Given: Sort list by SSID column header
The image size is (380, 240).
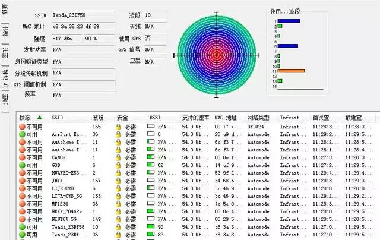Looking at the screenshot, I should point(58,118).
